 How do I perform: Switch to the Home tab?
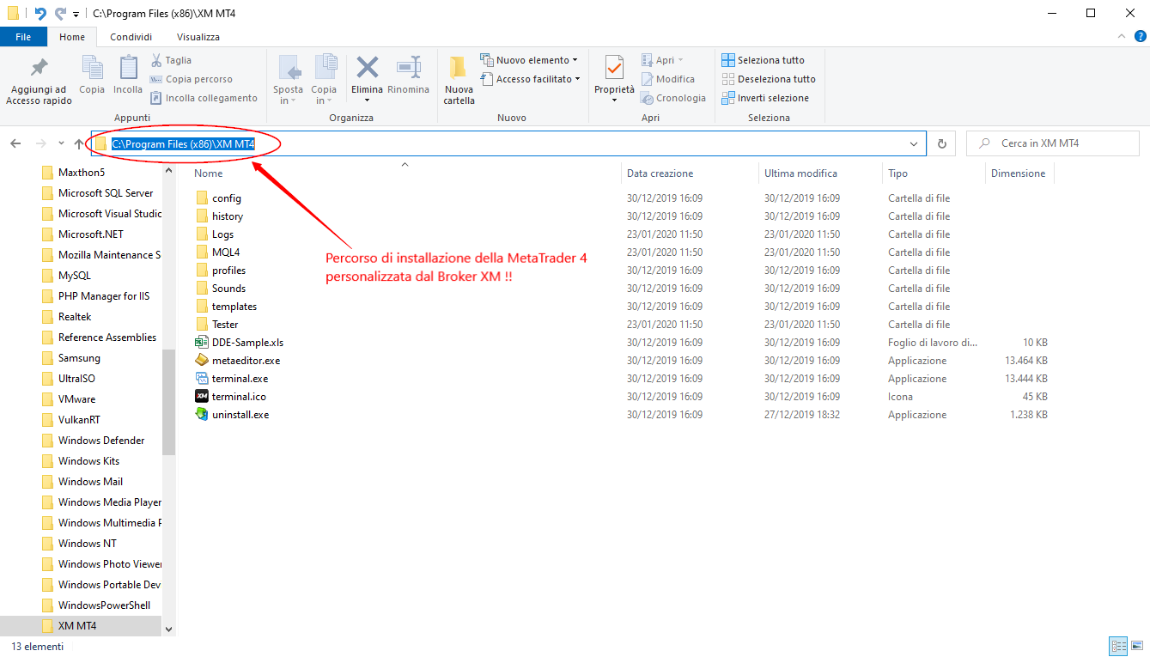point(72,37)
